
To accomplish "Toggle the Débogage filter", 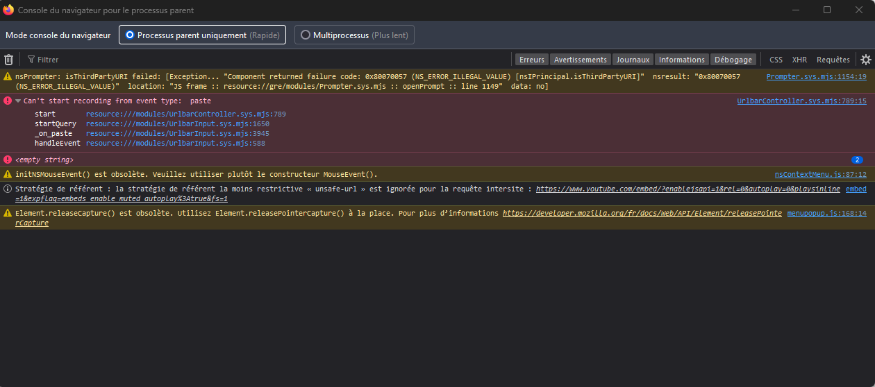I will [x=733, y=60].
